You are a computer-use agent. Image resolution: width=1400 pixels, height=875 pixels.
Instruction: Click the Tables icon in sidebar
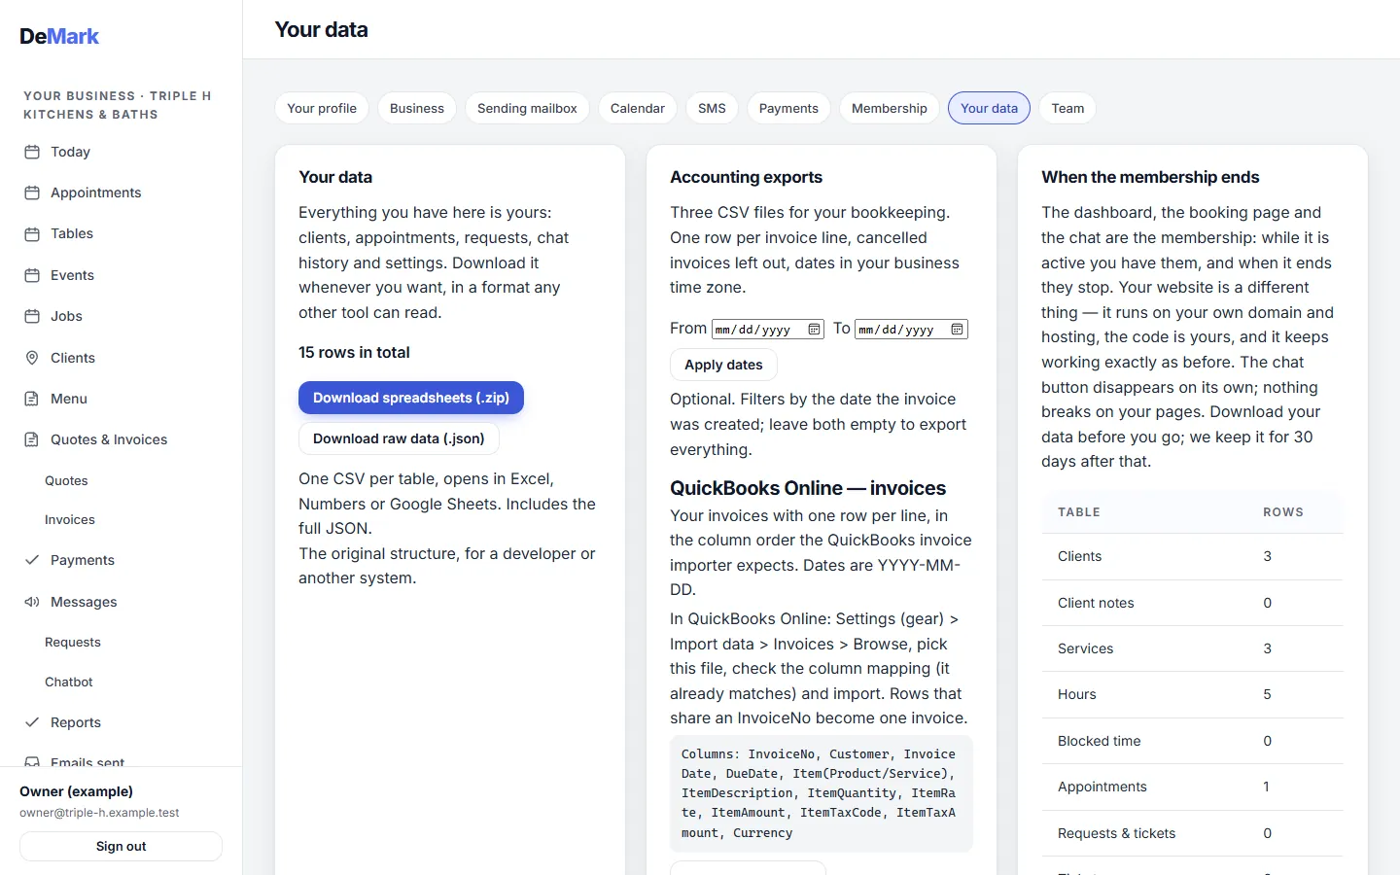point(32,233)
